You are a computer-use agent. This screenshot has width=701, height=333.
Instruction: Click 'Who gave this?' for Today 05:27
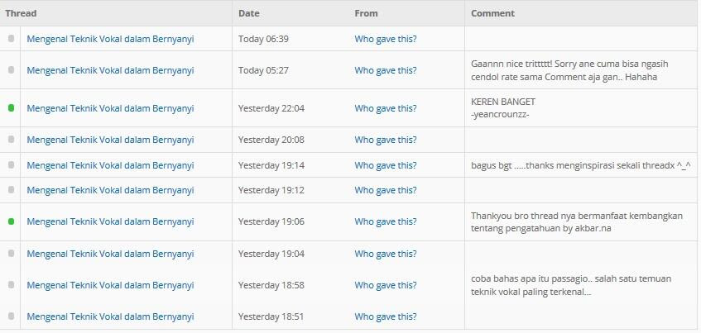tap(386, 70)
